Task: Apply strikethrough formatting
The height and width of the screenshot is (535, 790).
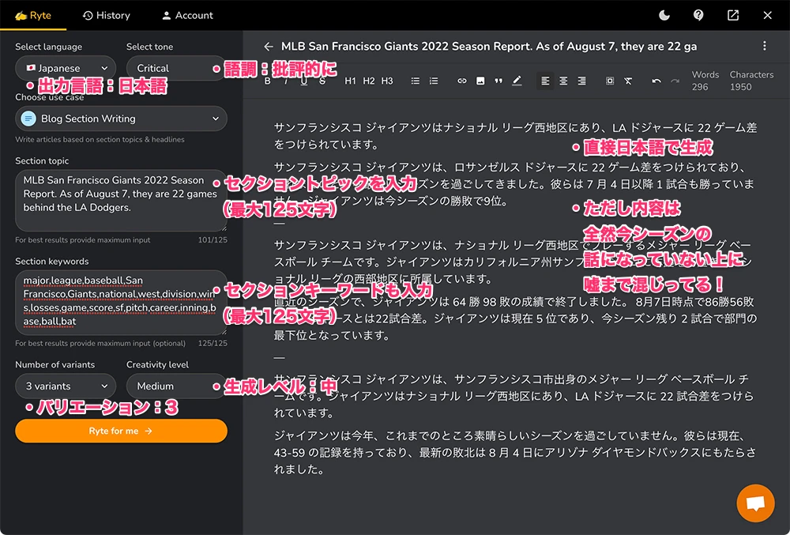Action: pos(322,81)
